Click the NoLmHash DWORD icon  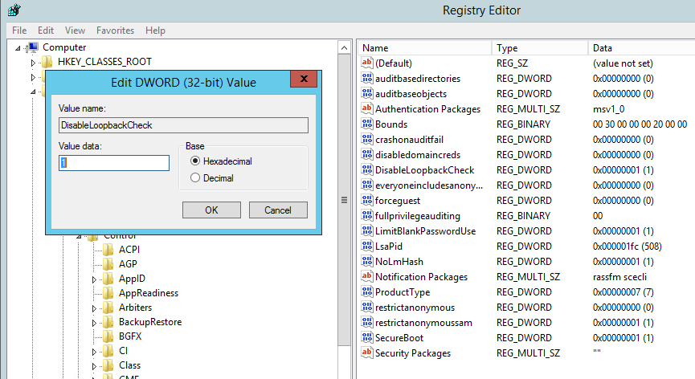tap(366, 261)
